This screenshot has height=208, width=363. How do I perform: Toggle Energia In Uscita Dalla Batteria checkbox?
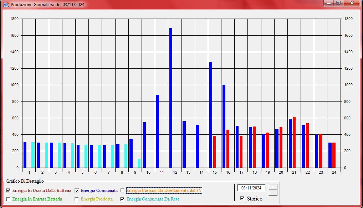pyautogui.click(x=7, y=190)
